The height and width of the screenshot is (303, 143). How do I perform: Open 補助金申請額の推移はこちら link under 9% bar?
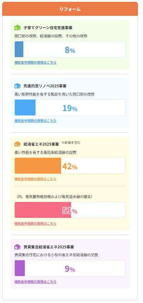(35, 281)
